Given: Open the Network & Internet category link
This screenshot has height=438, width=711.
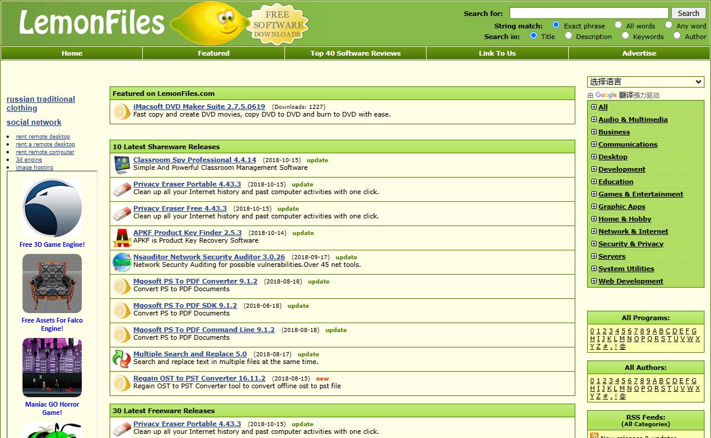Looking at the screenshot, I should click(633, 231).
